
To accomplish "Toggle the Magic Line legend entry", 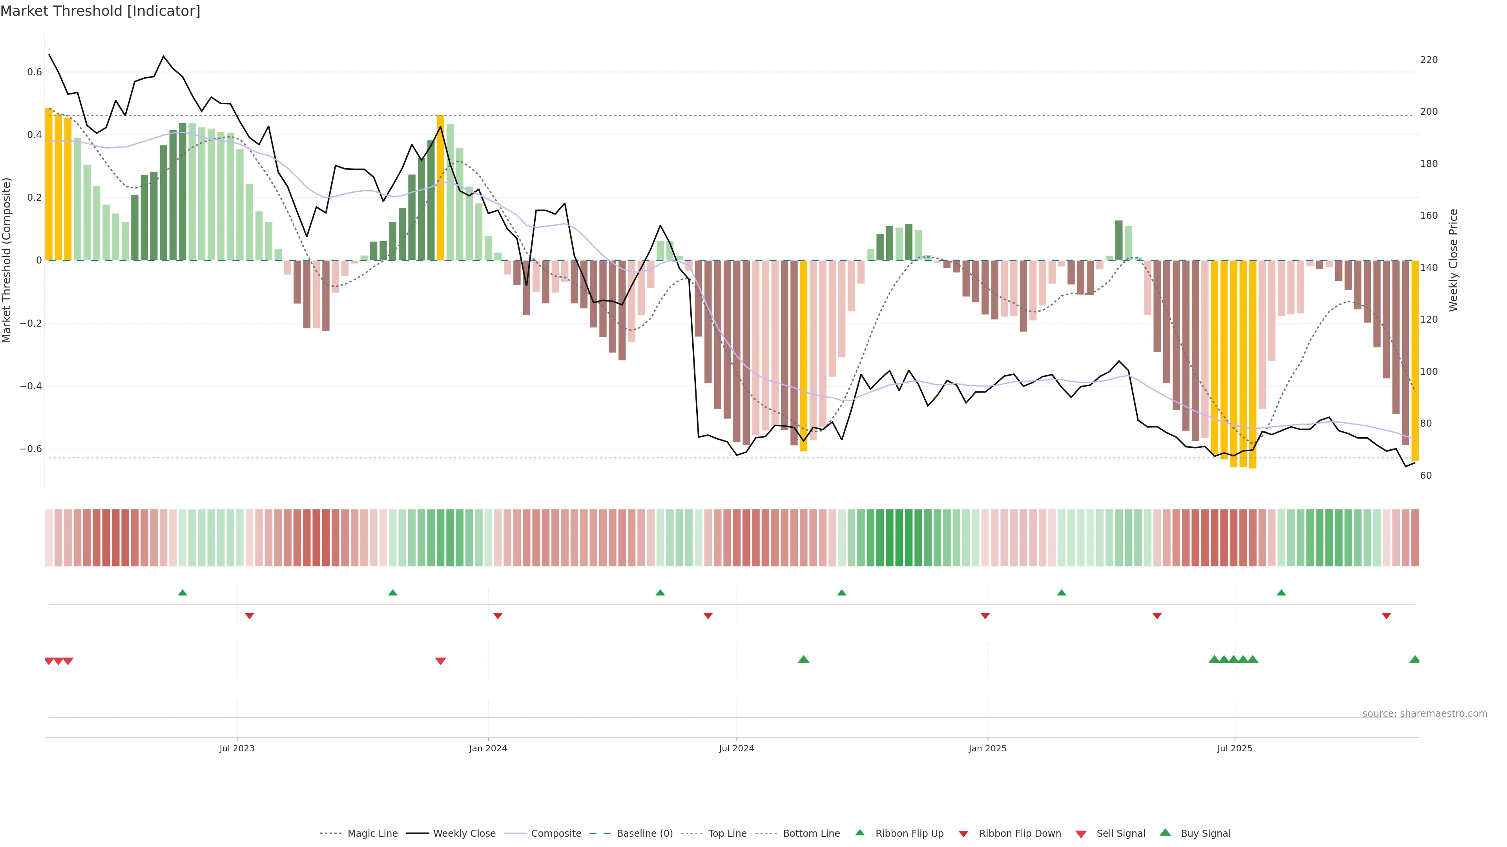I will [372, 834].
